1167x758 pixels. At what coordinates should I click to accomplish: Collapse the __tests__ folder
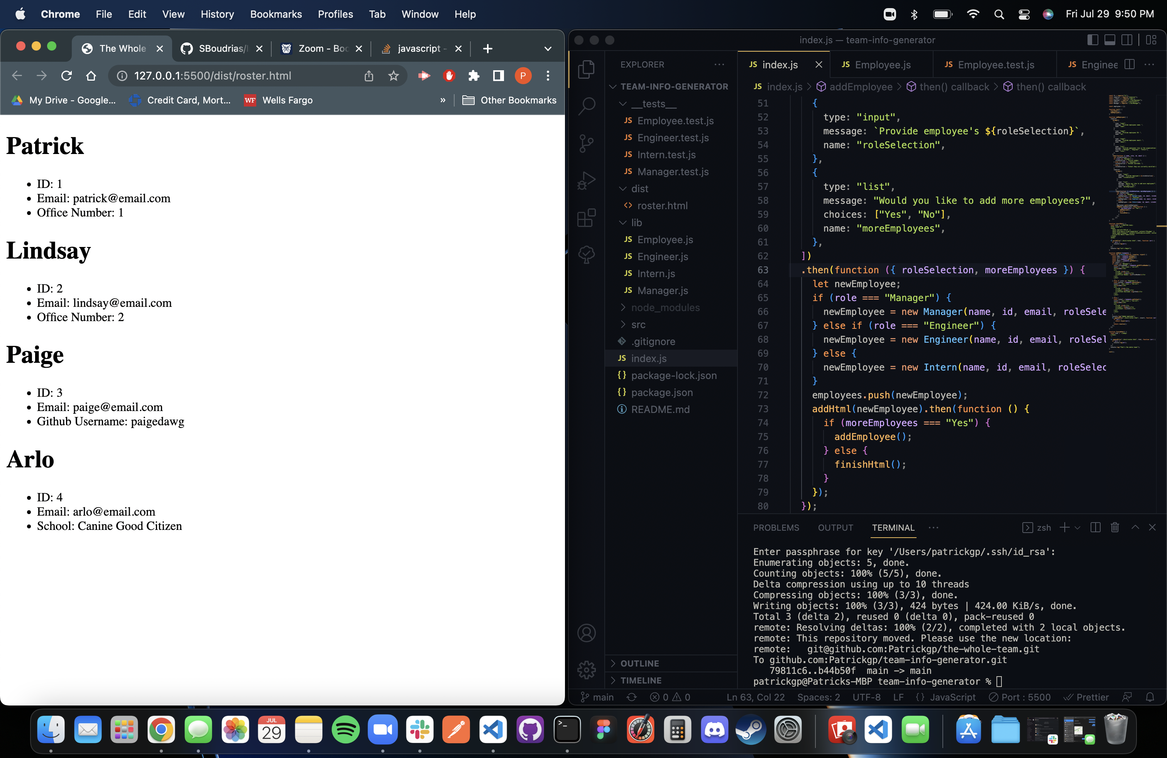[671, 104]
